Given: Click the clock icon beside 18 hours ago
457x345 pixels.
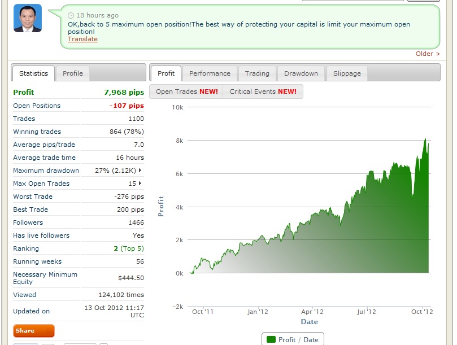Looking at the screenshot, I should 71,15.
